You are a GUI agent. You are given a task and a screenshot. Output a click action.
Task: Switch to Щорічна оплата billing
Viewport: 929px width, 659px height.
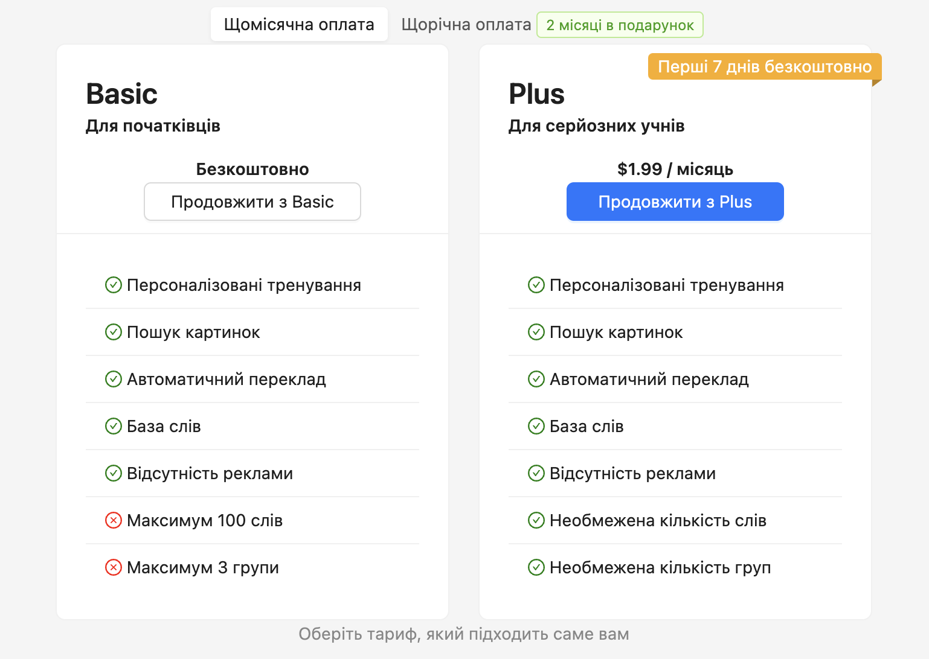466,24
